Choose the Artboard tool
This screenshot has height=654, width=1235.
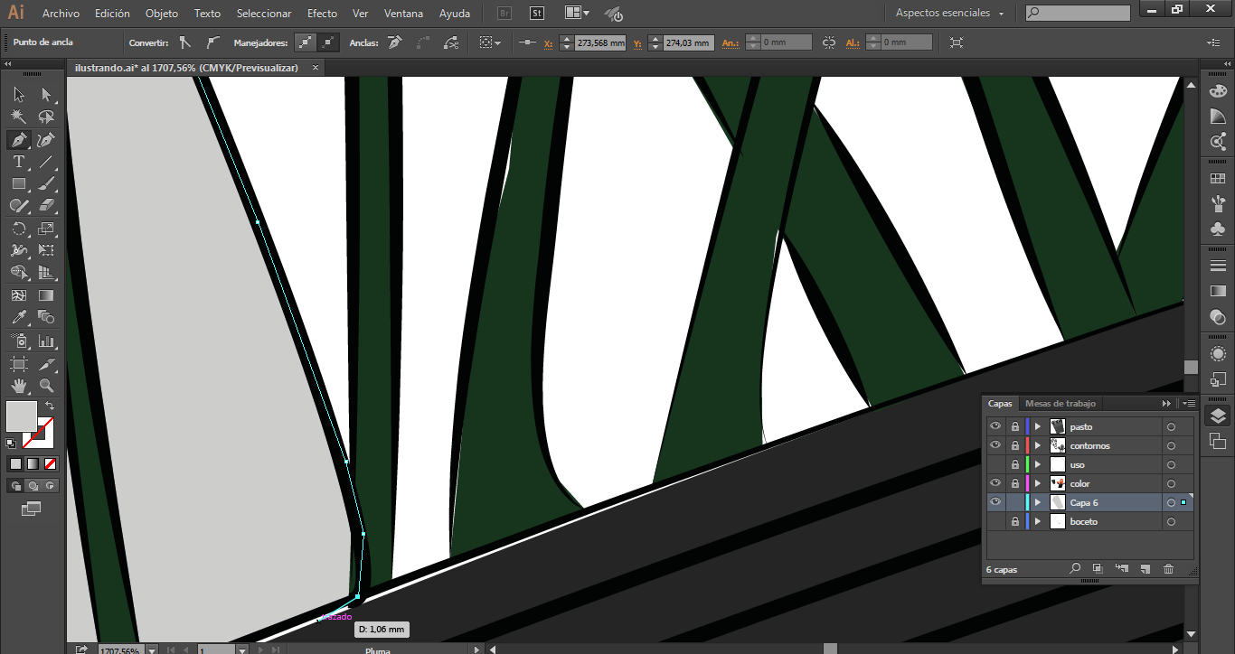[18, 364]
